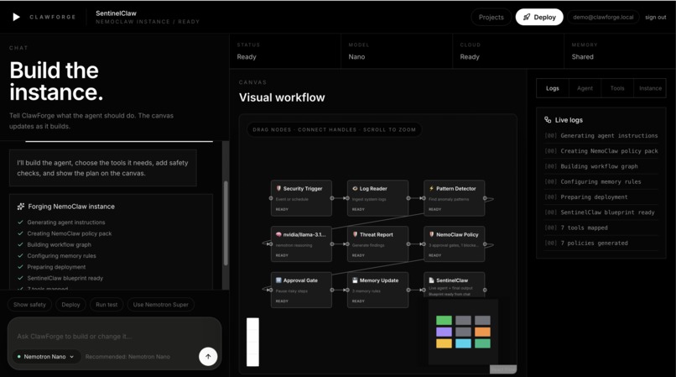Click the chat panel's vertical scrollbar
Viewport: 676px width, 377px height.
[x=226, y=223]
